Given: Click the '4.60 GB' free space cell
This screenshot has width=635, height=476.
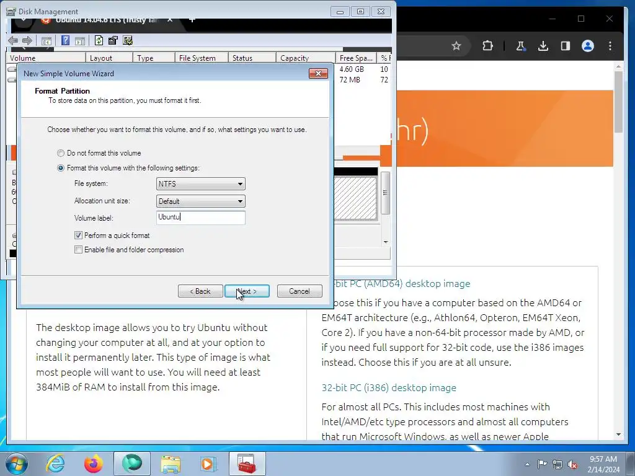Looking at the screenshot, I should coord(352,69).
